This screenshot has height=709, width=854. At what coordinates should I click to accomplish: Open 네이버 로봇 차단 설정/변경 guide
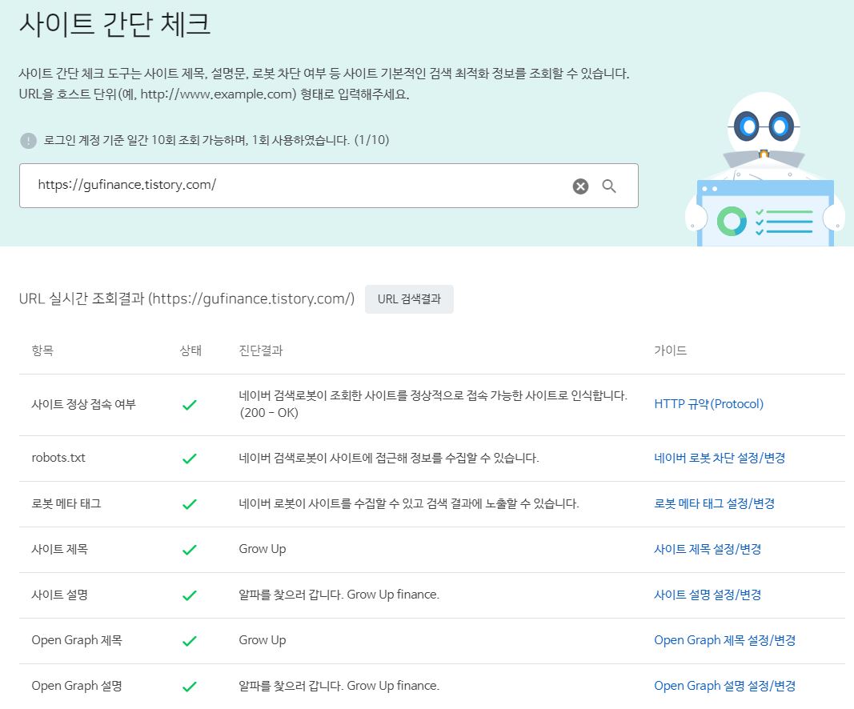tap(720, 458)
